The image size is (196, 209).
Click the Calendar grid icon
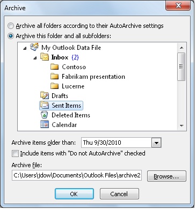45,124
